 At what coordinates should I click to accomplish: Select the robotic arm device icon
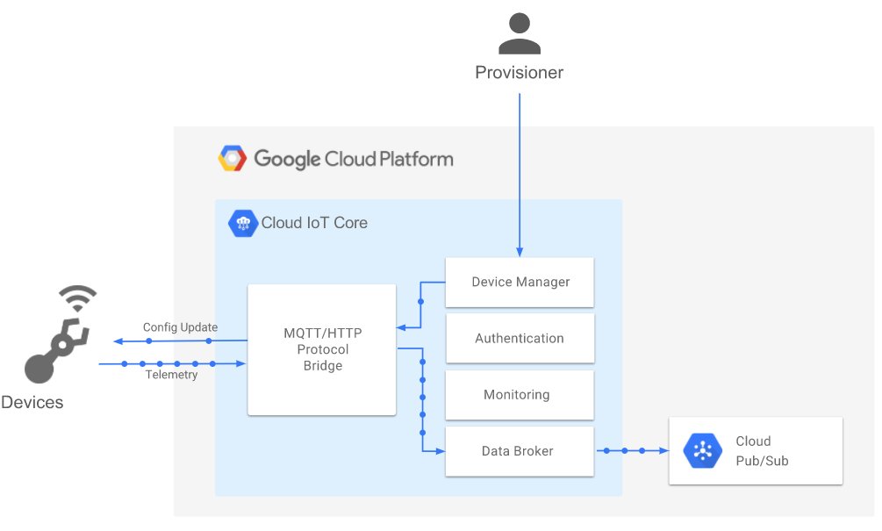click(x=63, y=349)
